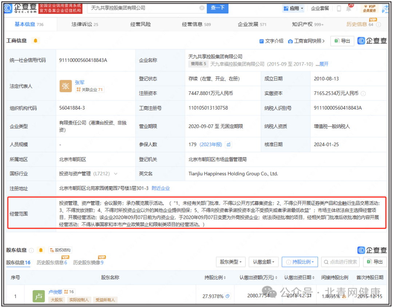View 张军's 关联企业 71
This screenshot has width=393, height=308.
90,90
